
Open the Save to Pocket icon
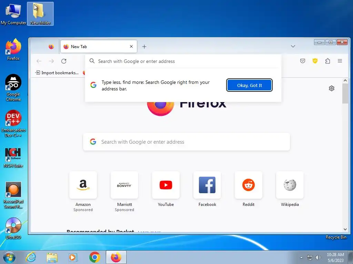pos(303,61)
